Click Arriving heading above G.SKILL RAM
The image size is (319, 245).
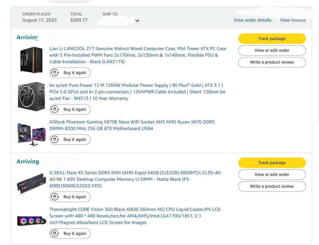(x=28, y=161)
